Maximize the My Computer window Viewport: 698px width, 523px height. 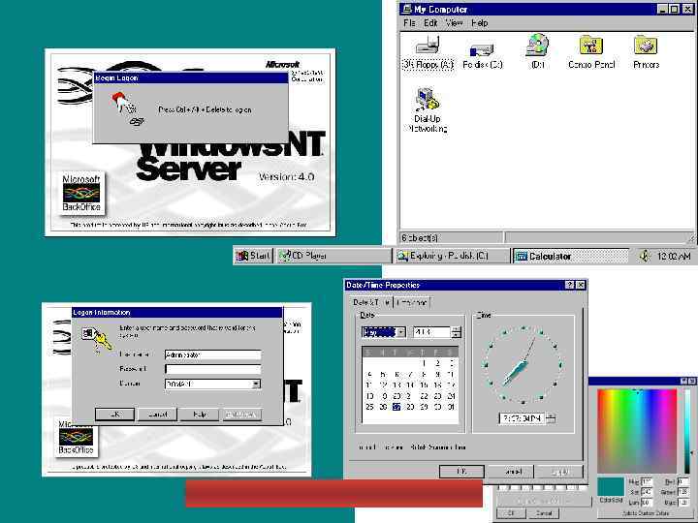(675, 9)
